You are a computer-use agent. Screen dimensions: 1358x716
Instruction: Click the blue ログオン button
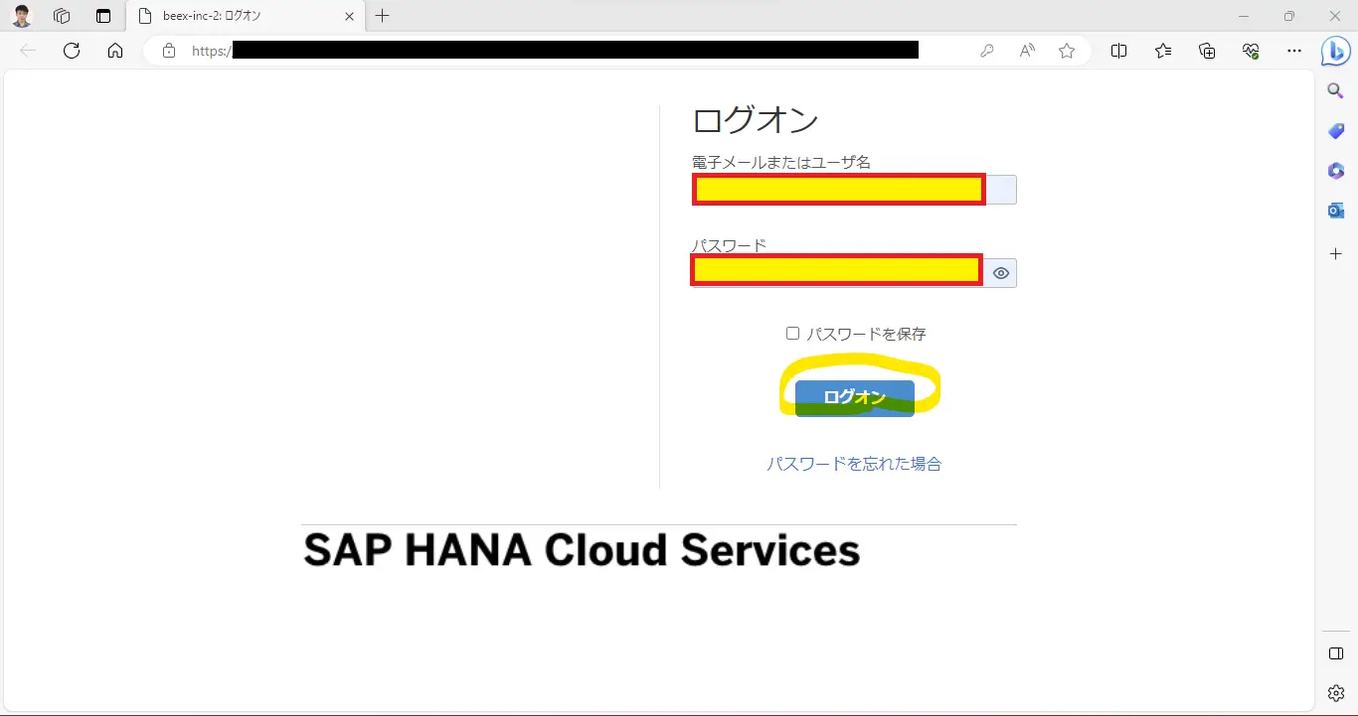[854, 397]
